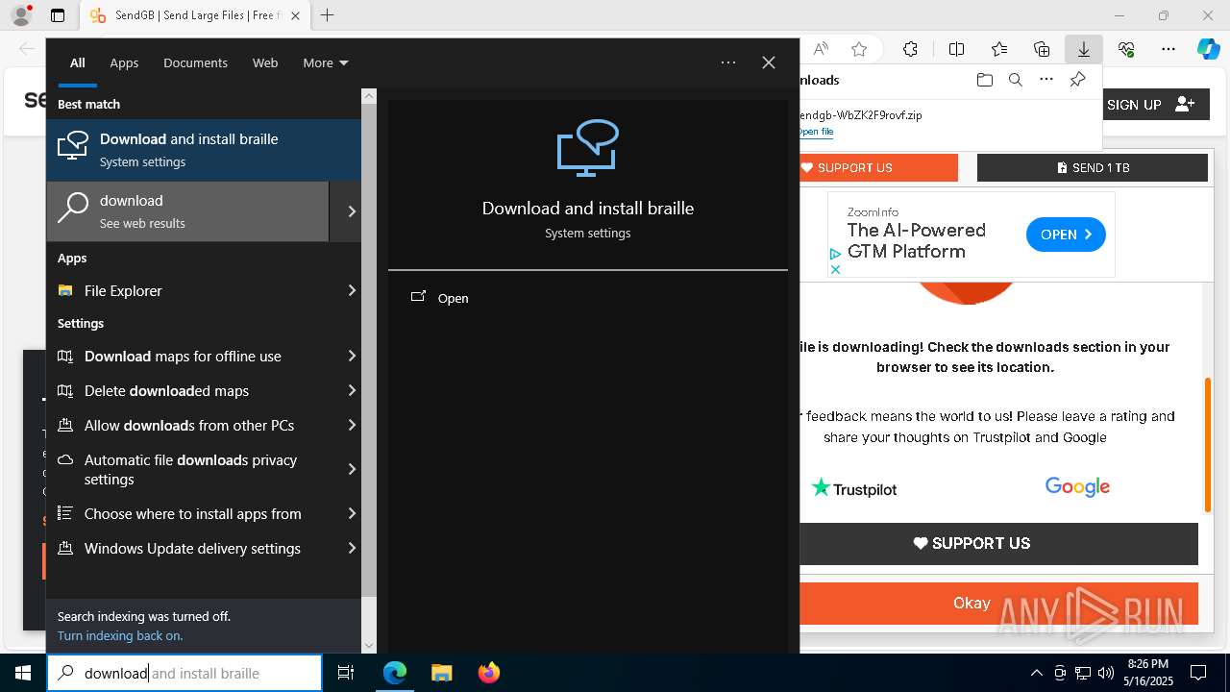Screen dimensions: 1230x692
Task: Click the Read aloud icon
Action: (821, 49)
